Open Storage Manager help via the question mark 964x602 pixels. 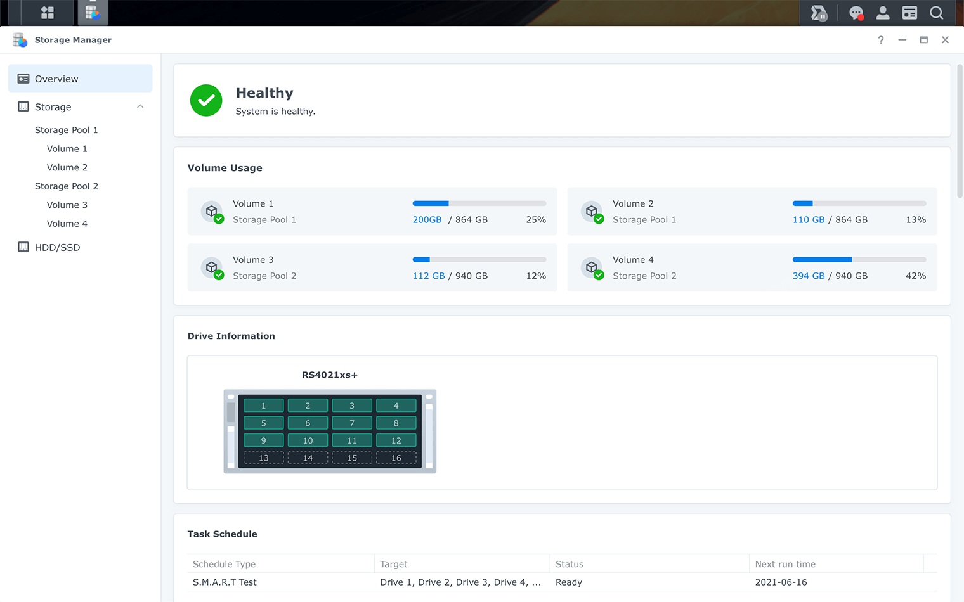880,40
